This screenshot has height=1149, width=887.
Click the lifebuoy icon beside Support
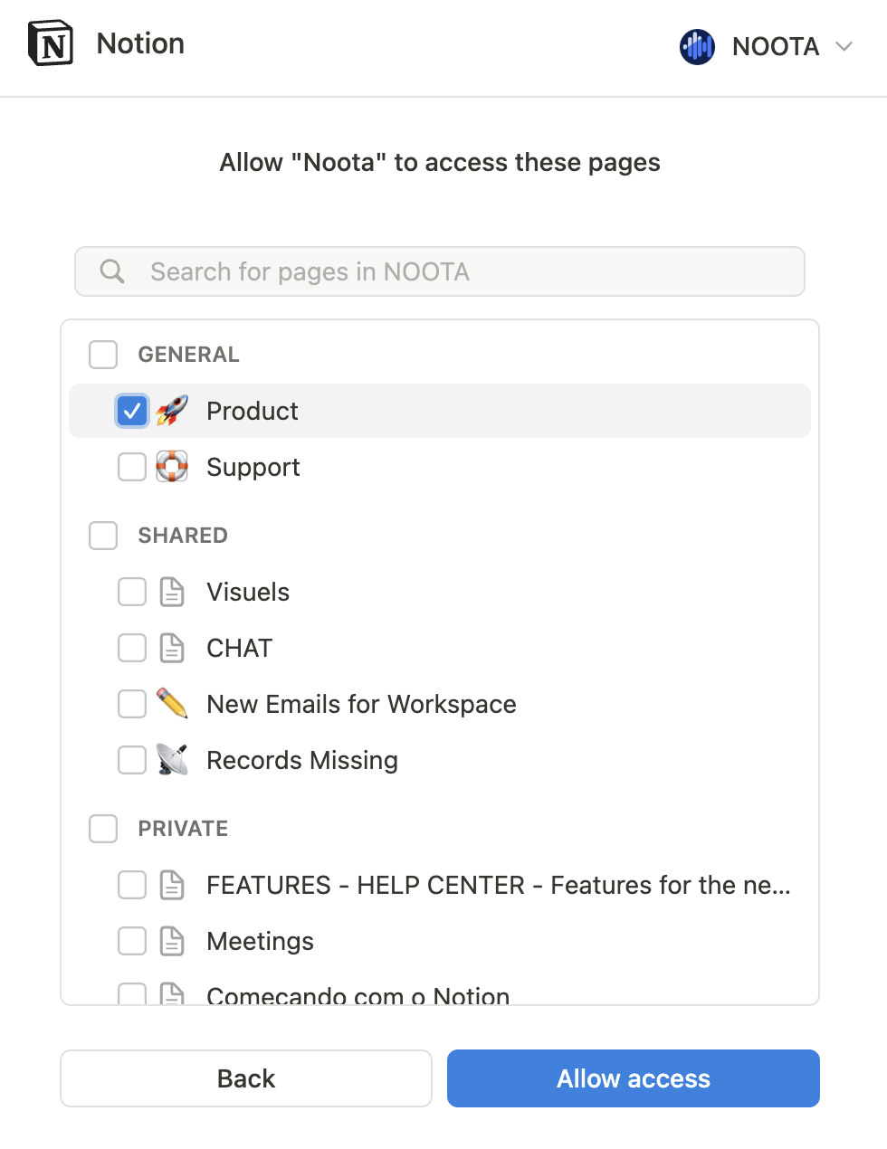[172, 467]
